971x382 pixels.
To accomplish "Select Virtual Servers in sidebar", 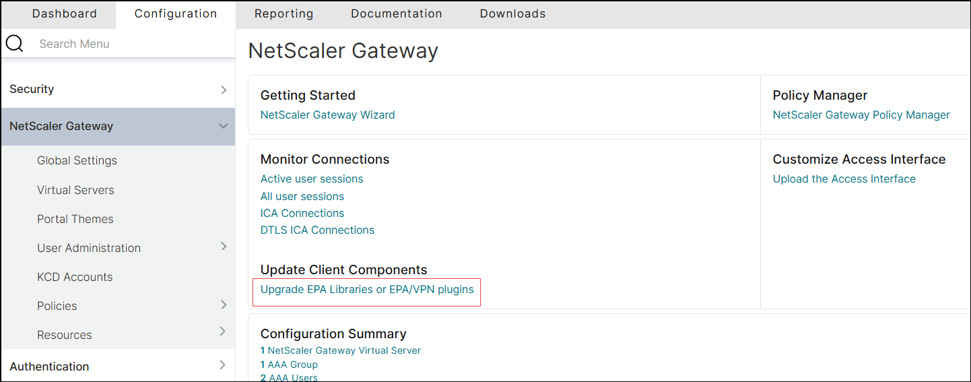I will coord(75,190).
